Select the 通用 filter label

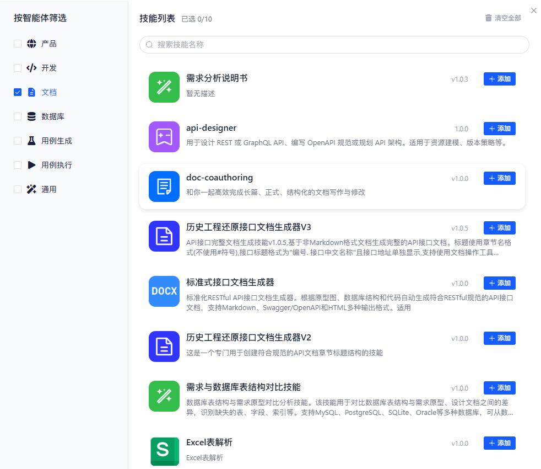pyautogui.click(x=48, y=189)
